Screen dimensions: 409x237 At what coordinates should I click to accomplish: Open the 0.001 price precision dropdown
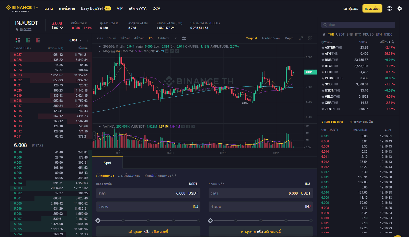[x=75, y=40]
